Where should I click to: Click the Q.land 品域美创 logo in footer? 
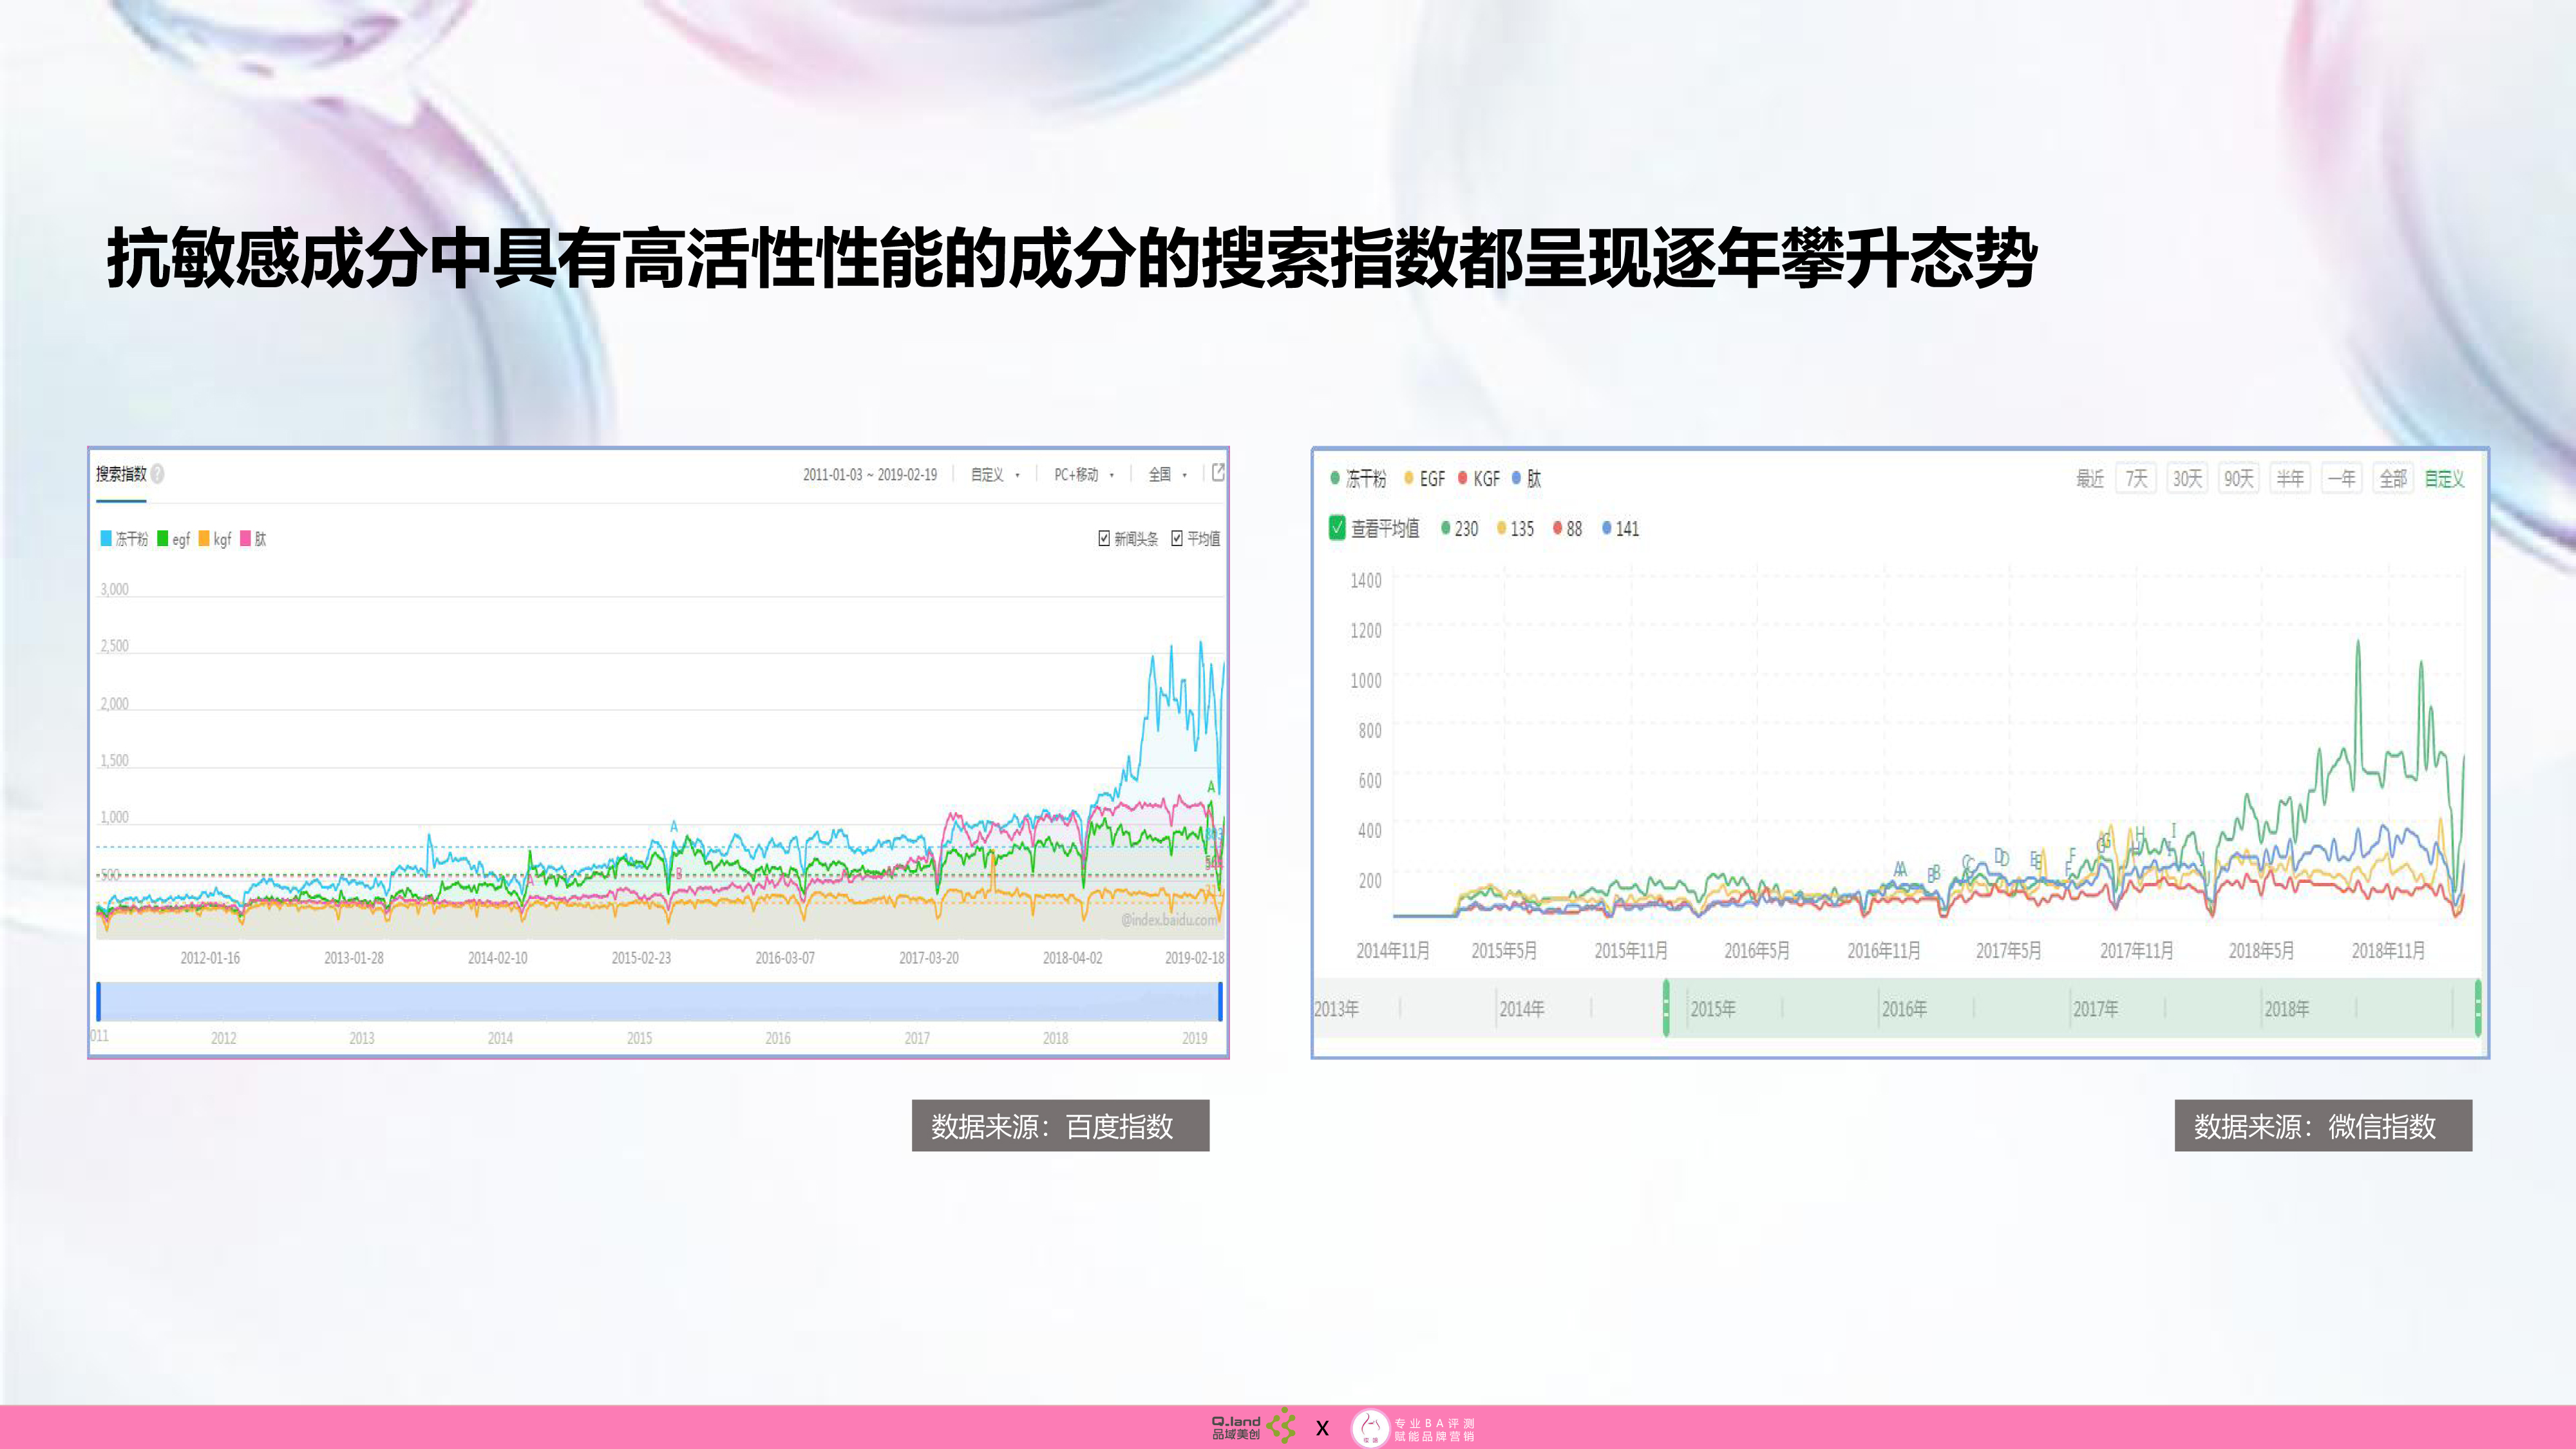pyautogui.click(x=1253, y=1427)
